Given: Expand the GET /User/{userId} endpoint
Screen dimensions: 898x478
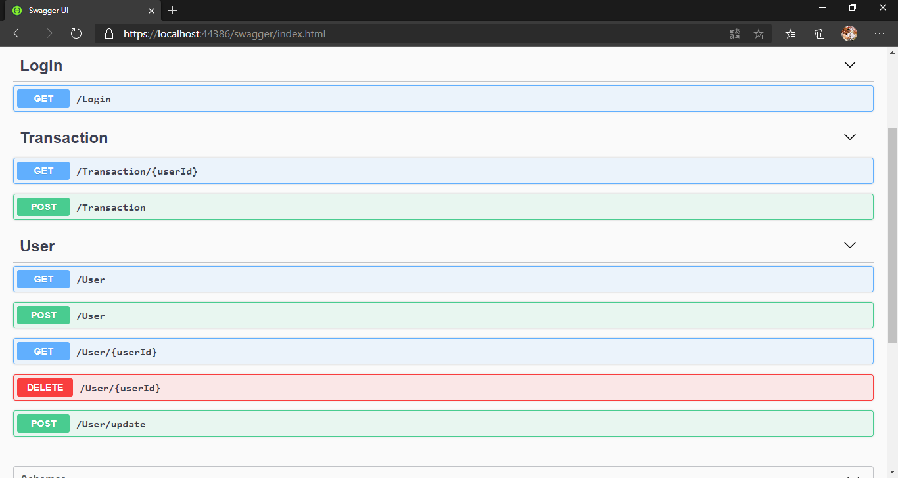Looking at the screenshot, I should 443,351.
